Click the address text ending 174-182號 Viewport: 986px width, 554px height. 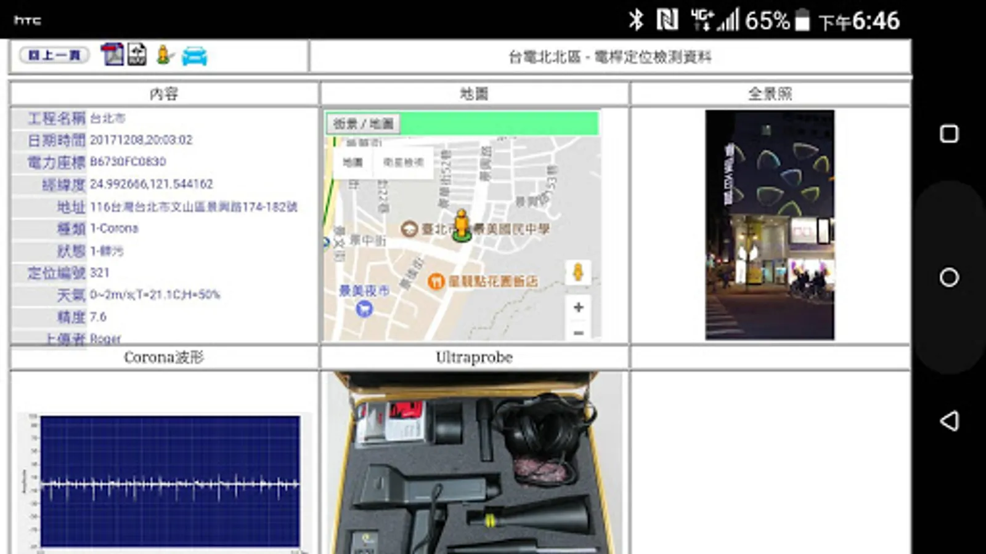(194, 207)
